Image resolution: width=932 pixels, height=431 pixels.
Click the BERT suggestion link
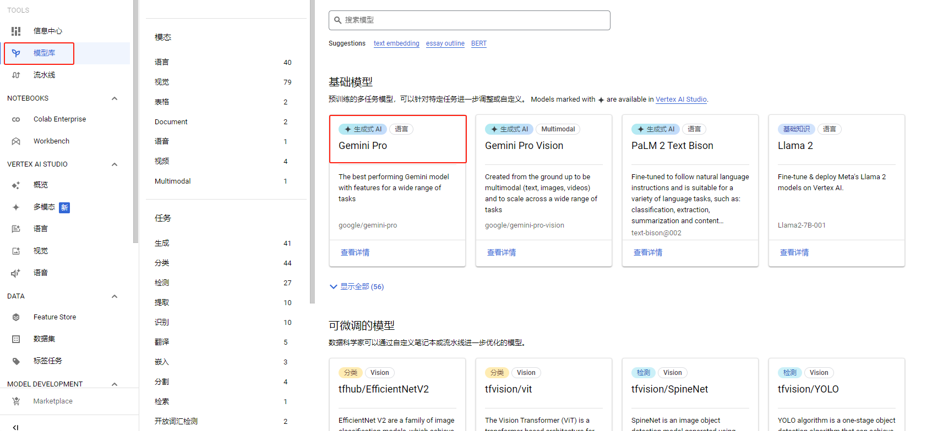point(479,43)
